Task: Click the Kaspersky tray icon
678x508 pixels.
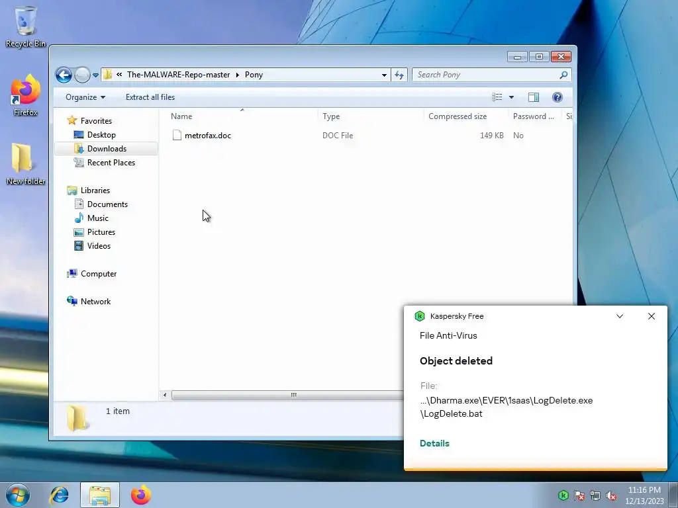Action: [x=563, y=495]
